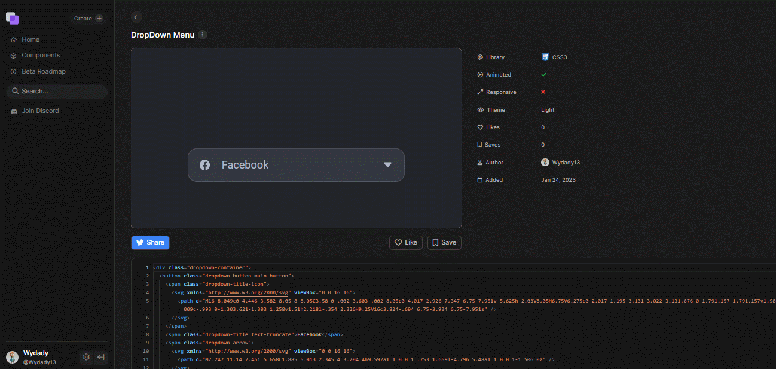This screenshot has height=369, width=776.
Task: Open author Wydady13 profile link
Action: tap(566, 163)
